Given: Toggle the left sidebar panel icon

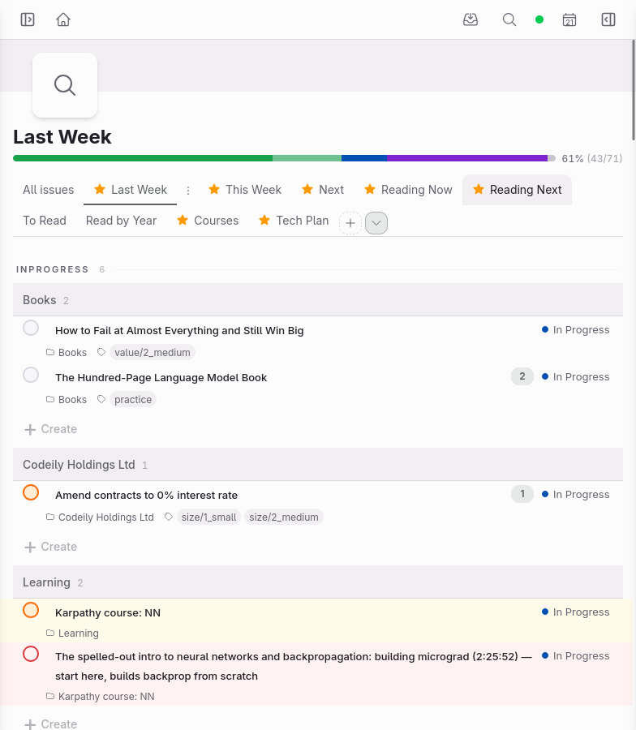Looking at the screenshot, I should [x=28, y=19].
